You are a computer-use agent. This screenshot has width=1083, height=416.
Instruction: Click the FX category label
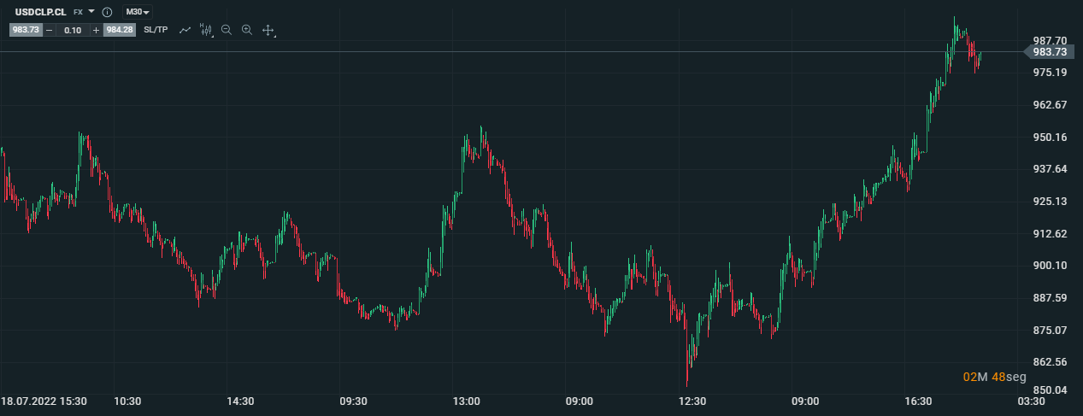78,13
